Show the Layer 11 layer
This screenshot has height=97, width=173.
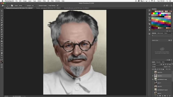153,83
